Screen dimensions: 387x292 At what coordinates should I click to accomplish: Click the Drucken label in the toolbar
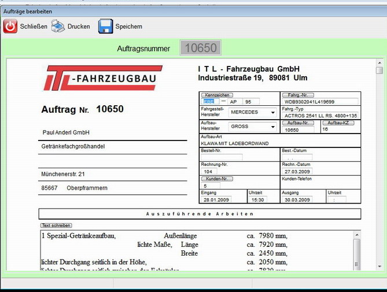(79, 27)
